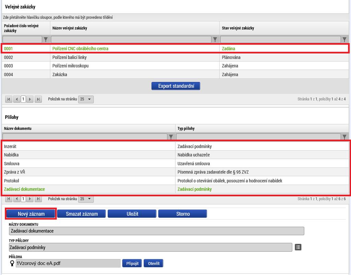The width and height of the screenshot is (351, 275).
Task: Select attachment row Zpráva z VŘ
Action: [x=175, y=172]
